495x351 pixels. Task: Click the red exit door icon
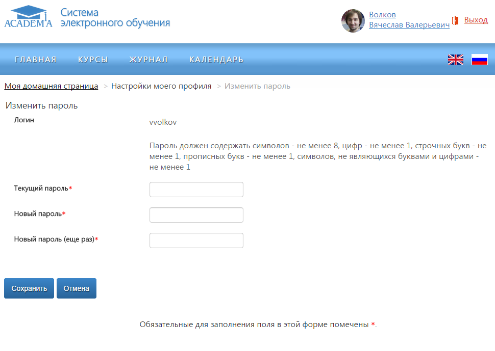455,20
